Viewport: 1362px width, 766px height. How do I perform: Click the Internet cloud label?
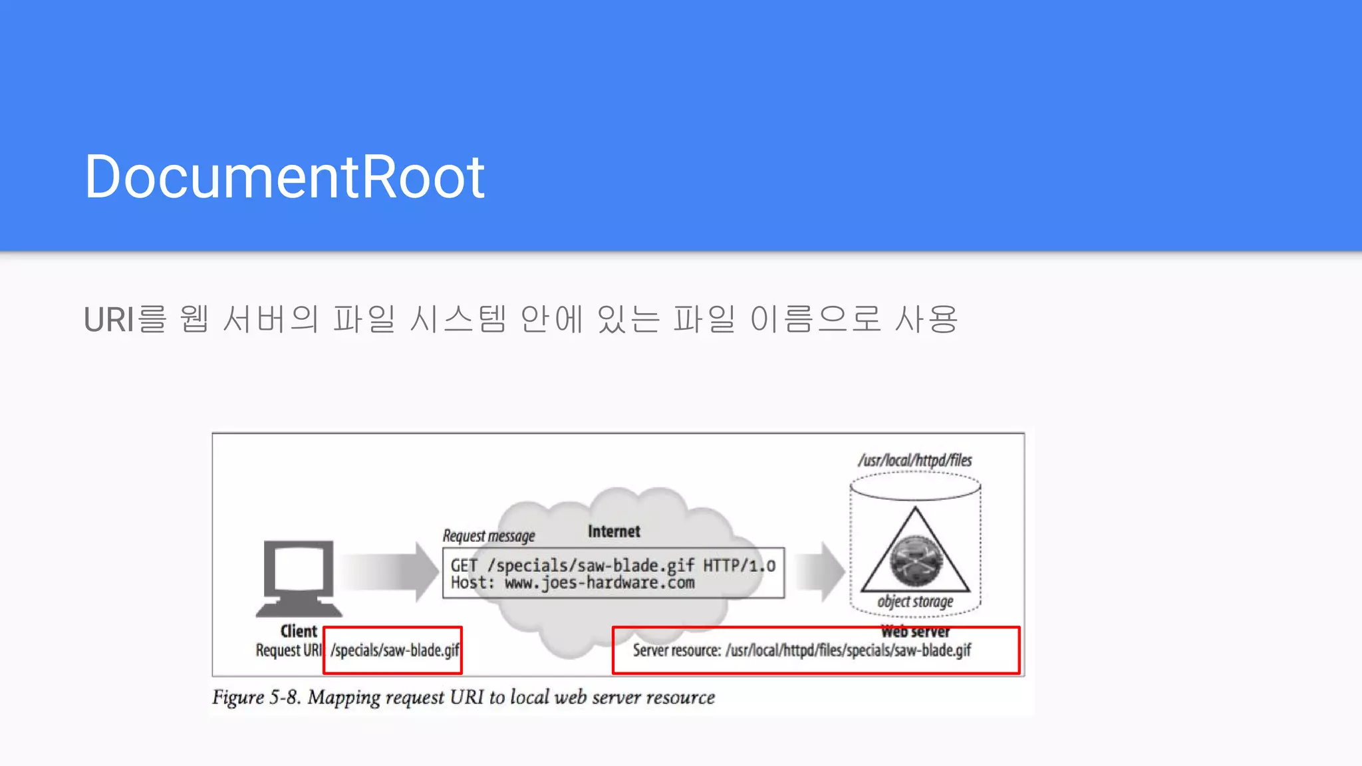click(614, 531)
